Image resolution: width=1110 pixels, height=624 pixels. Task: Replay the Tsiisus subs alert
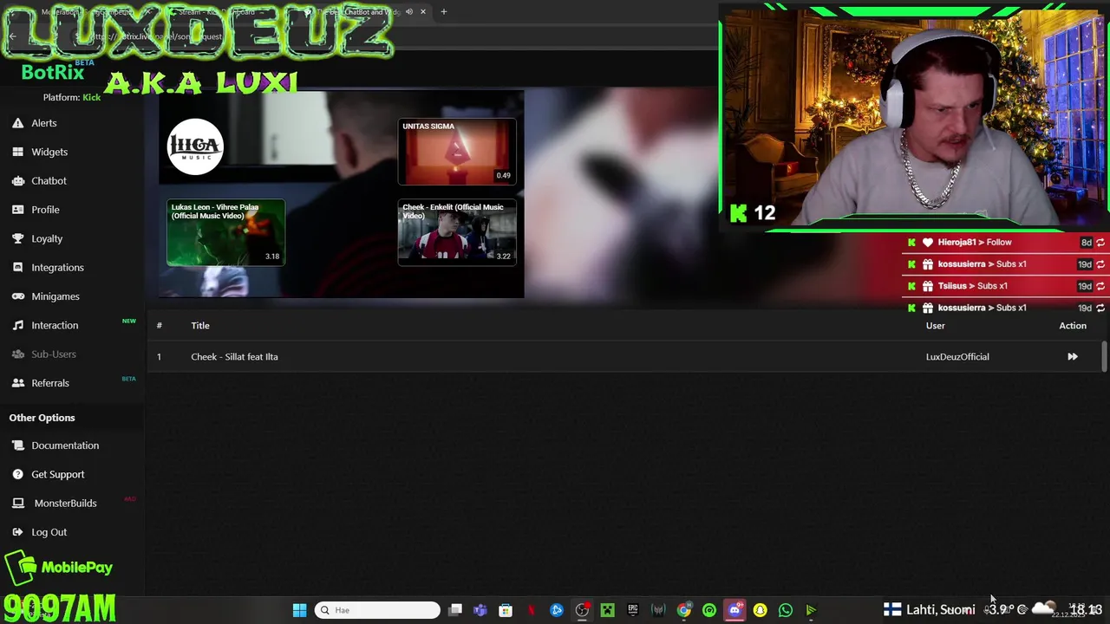1100,286
